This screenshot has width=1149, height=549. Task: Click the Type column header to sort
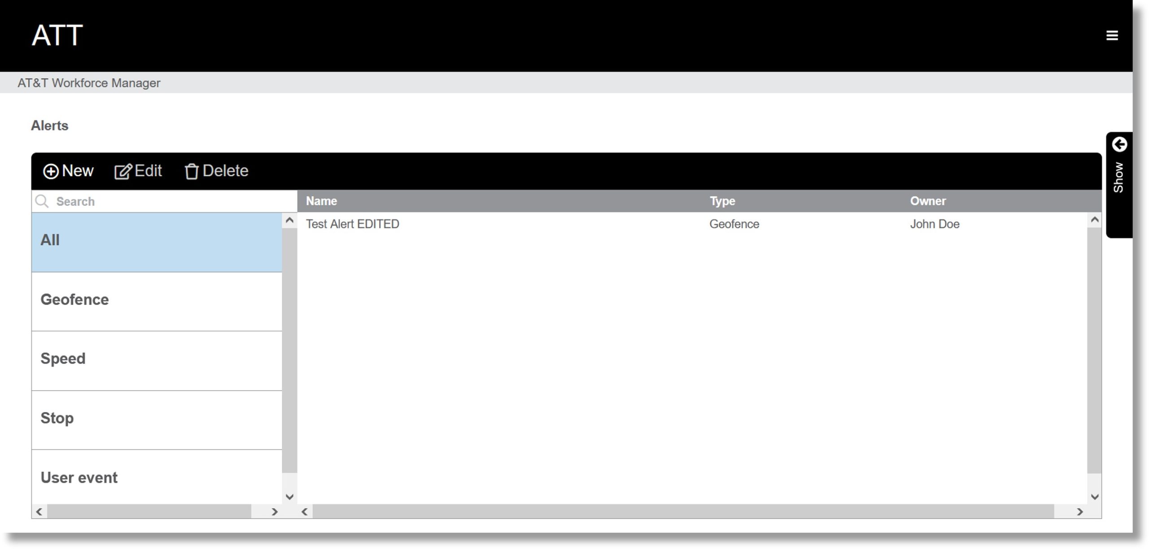coord(723,200)
